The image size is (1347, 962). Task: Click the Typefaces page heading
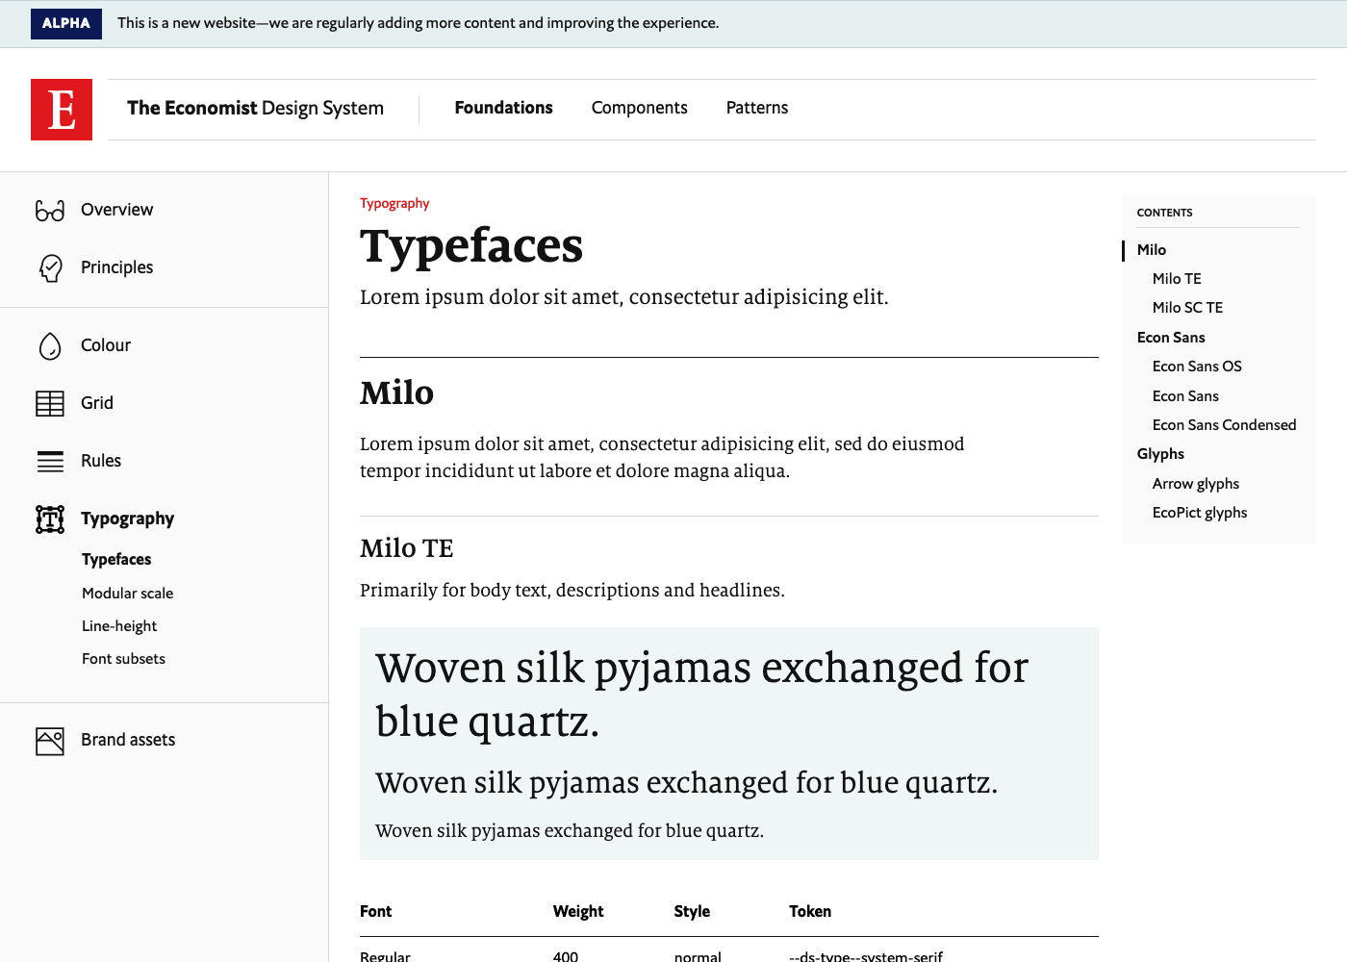471,246
